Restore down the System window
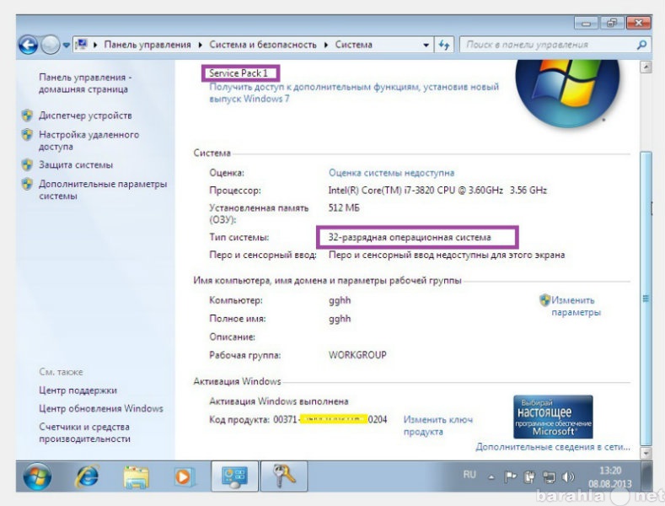665x506 pixels. 612,23
